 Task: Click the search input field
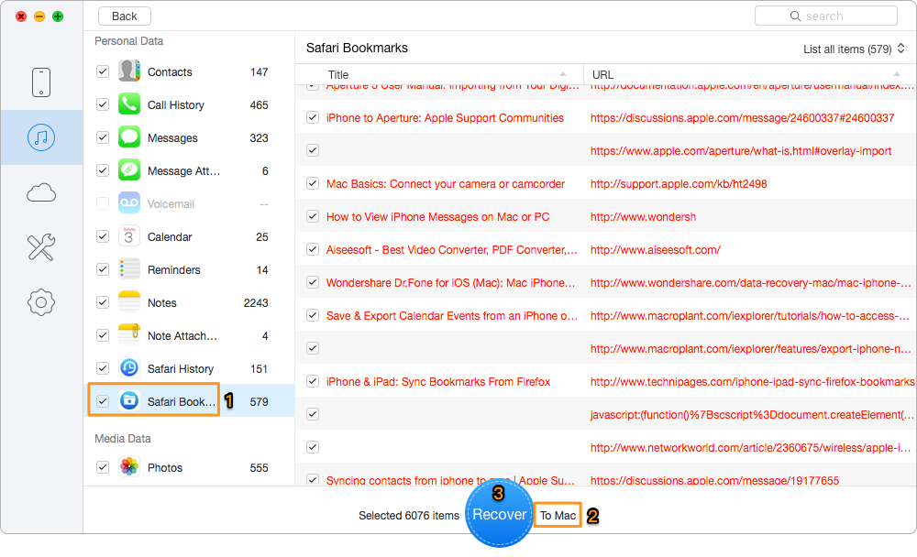(826, 16)
